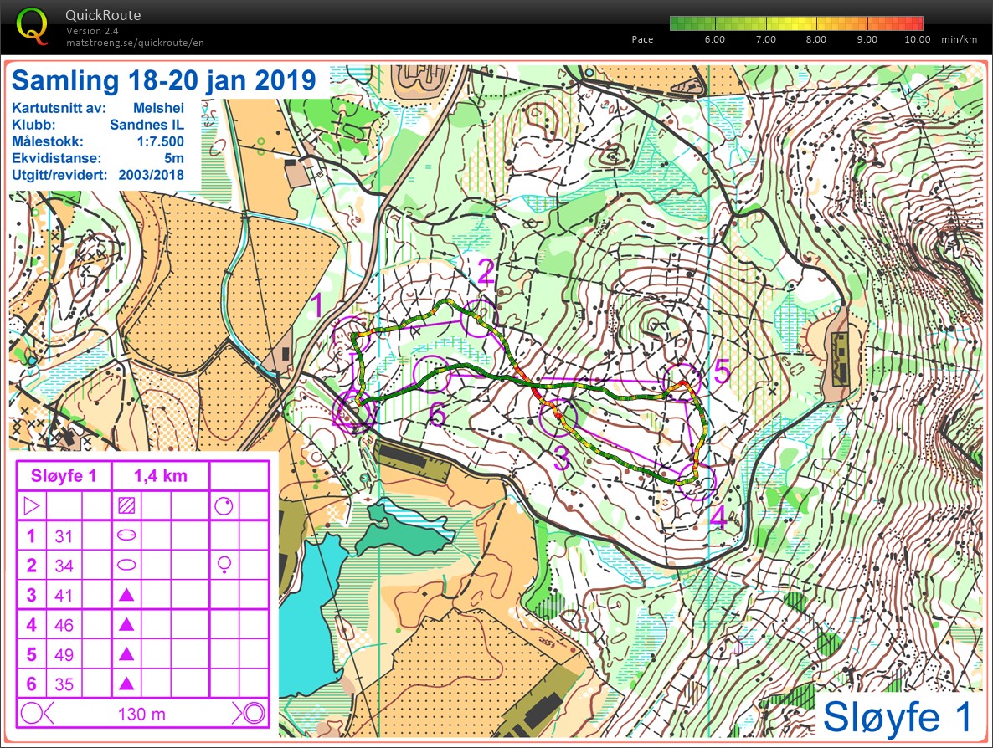The image size is (993, 748).
Task: Click the finish double-circle symbol in table
Action: 250,713
